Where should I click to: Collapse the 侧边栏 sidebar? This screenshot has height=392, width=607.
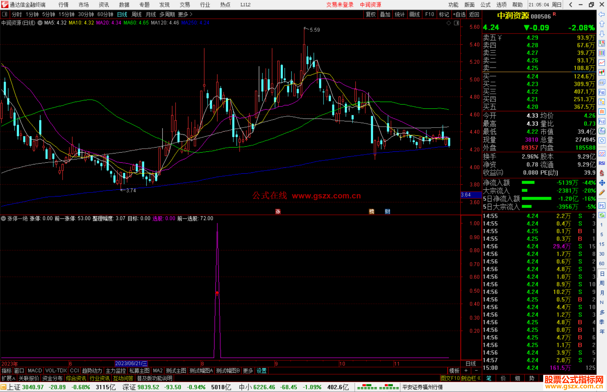[471, 378]
